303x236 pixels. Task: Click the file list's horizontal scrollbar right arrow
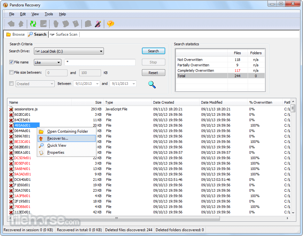pos(288,218)
